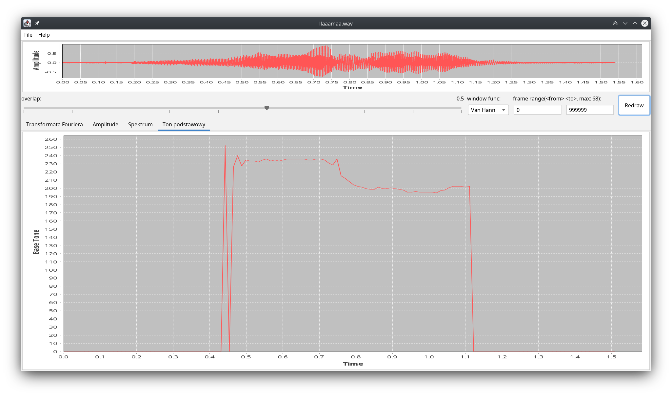Click the overlap slider handle

click(267, 108)
